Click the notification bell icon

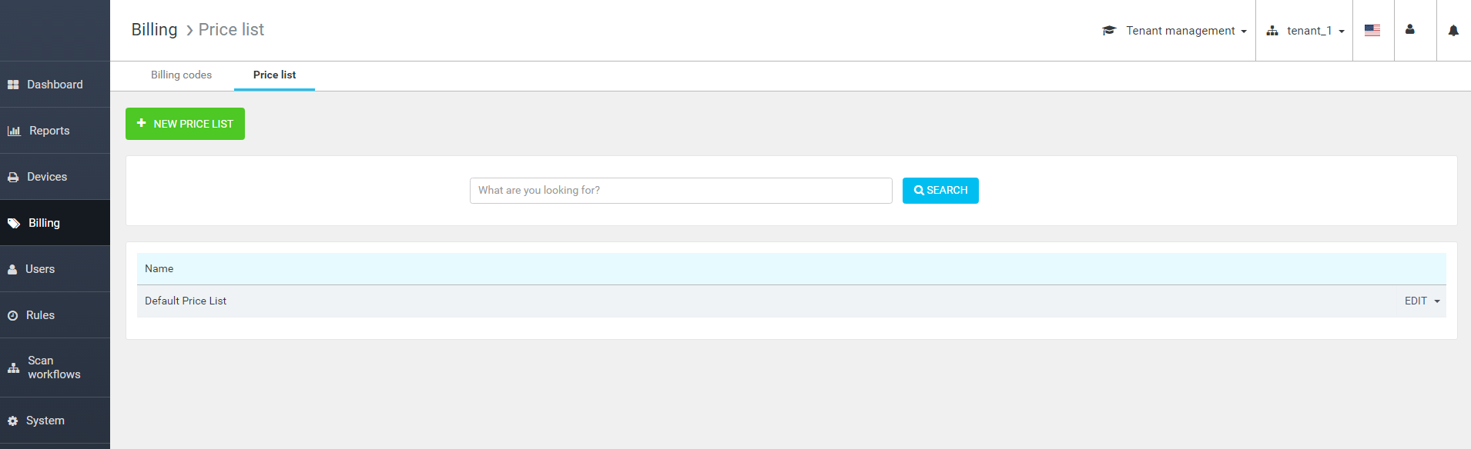1453,31
